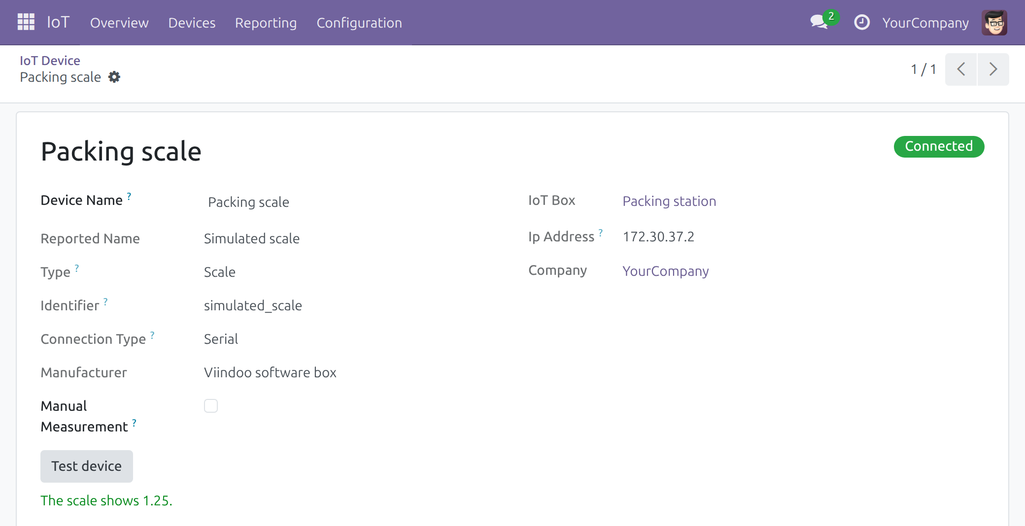
Task: Open the Devices menu
Action: 192,23
